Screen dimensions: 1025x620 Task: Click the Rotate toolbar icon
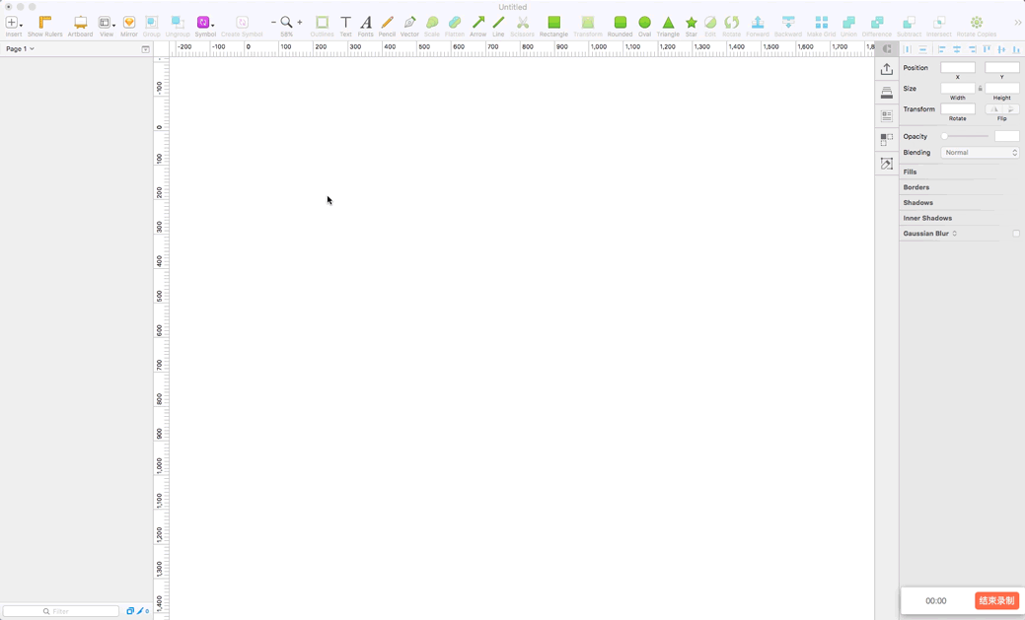tap(731, 23)
